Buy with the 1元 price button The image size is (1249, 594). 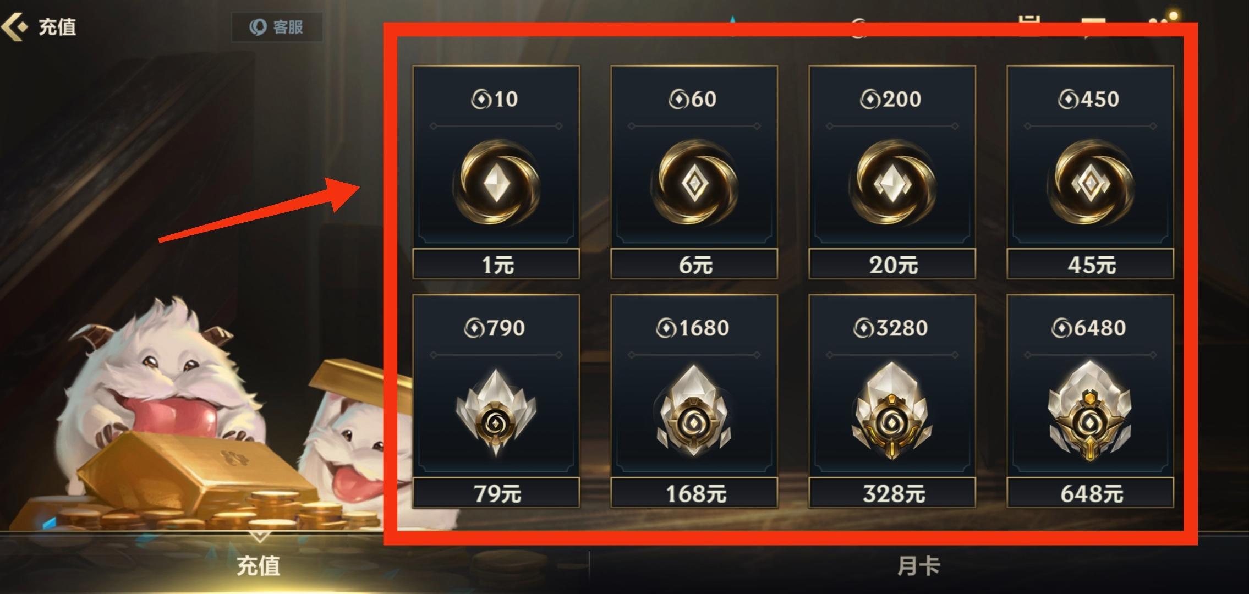tap(496, 264)
